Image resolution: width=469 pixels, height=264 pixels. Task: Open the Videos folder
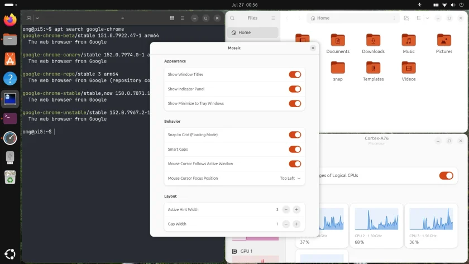tap(409, 71)
